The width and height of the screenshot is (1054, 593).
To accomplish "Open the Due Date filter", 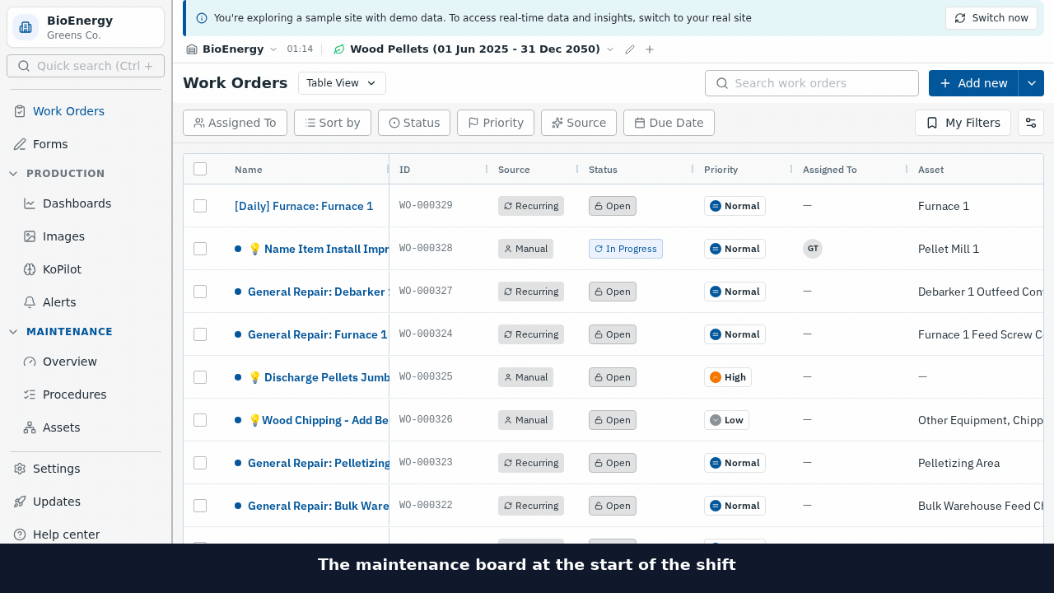I will click(669, 123).
